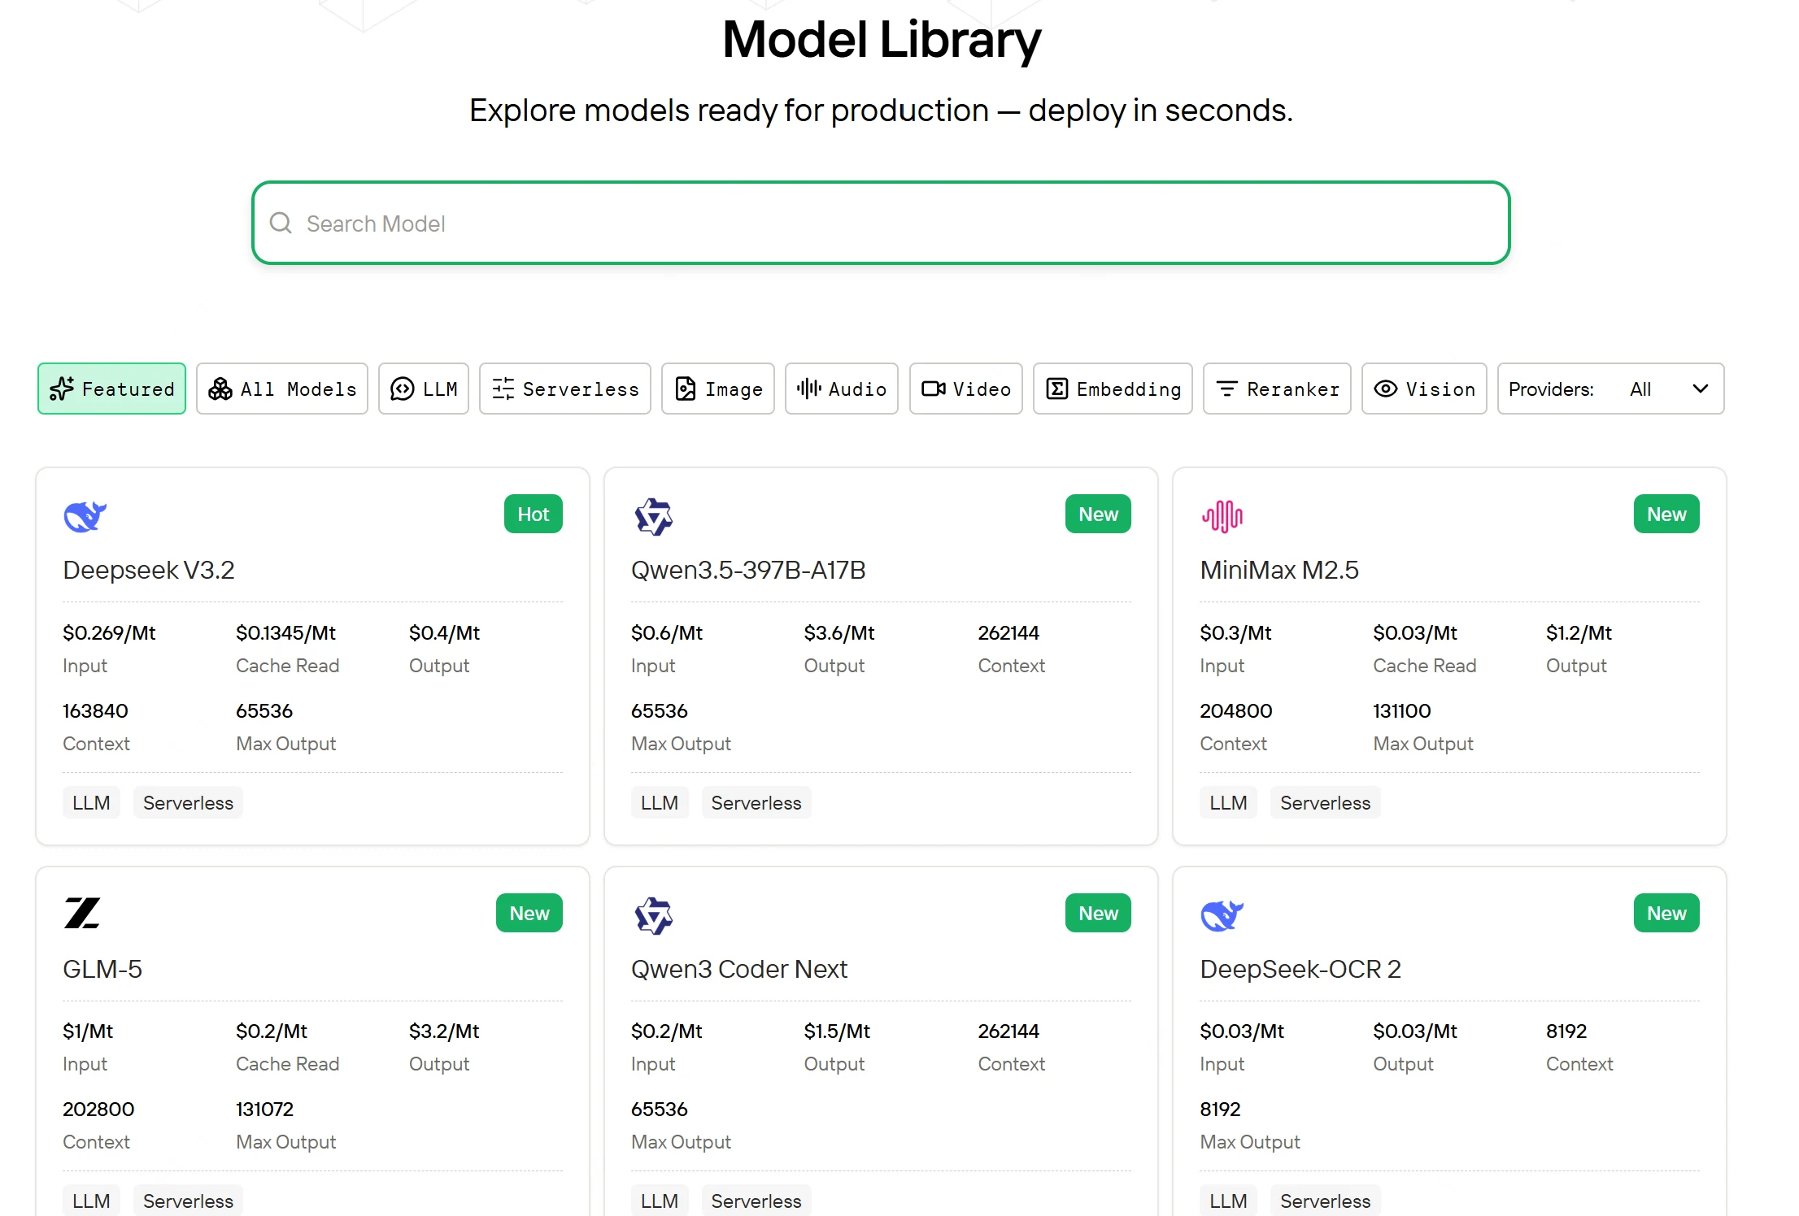Image resolution: width=1799 pixels, height=1216 pixels.
Task: Select the Video filter tab
Action: [x=966, y=389]
